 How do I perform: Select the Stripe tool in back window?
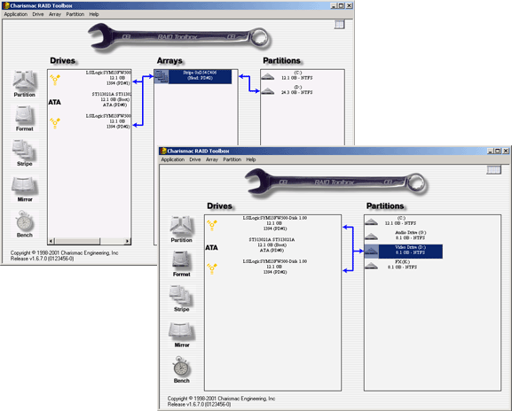click(25, 153)
